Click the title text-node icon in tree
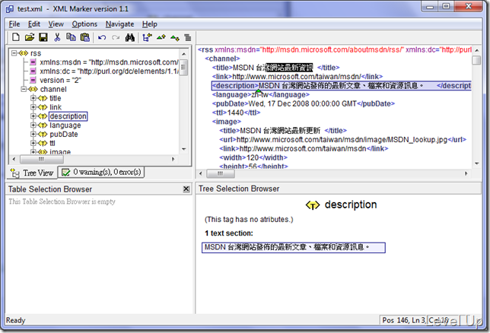 tap(43, 98)
